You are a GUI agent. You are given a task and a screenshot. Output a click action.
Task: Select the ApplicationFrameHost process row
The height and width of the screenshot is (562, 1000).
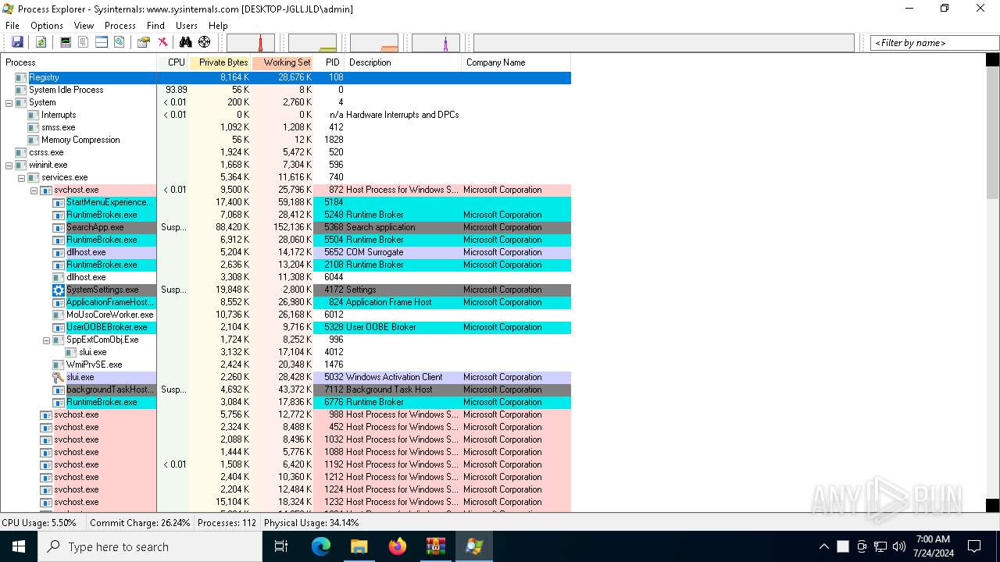[286, 302]
